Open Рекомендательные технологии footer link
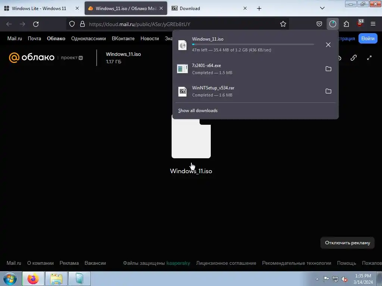 tap(297, 263)
